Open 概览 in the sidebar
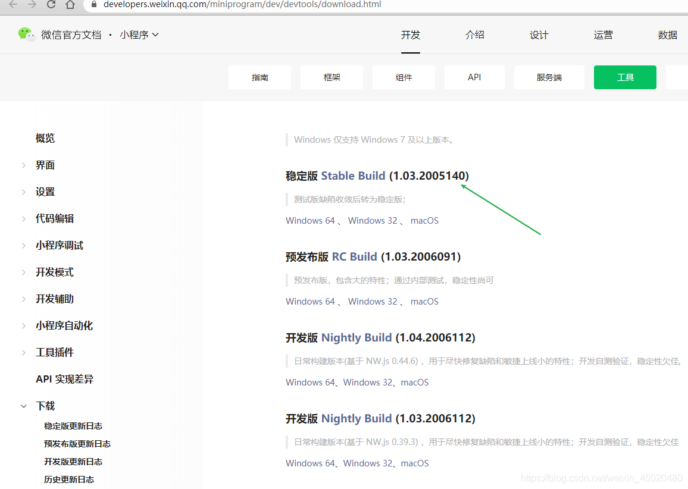Image resolution: width=688 pixels, height=489 pixels. [x=45, y=138]
